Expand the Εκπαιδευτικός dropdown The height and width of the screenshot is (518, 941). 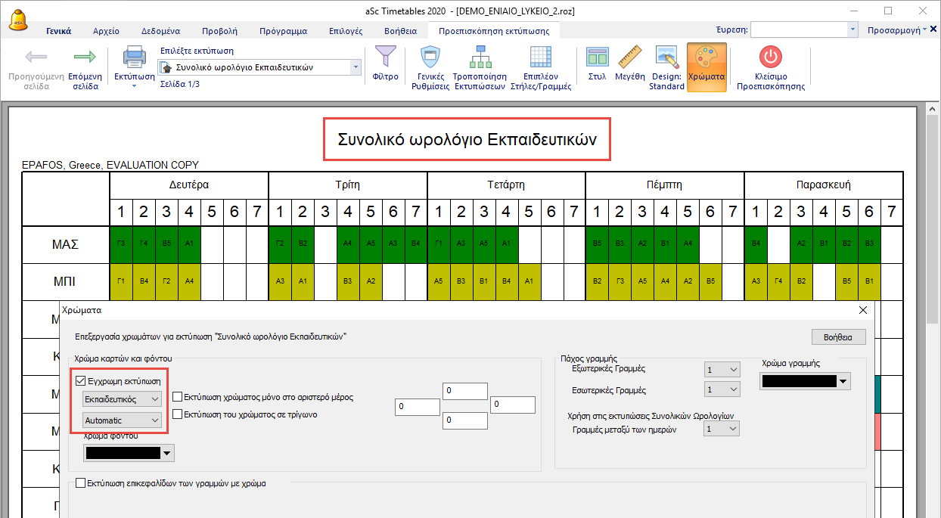pos(122,399)
